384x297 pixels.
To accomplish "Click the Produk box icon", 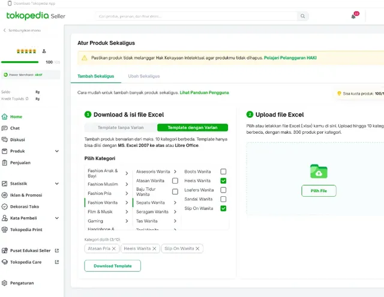I will coord(4,151).
